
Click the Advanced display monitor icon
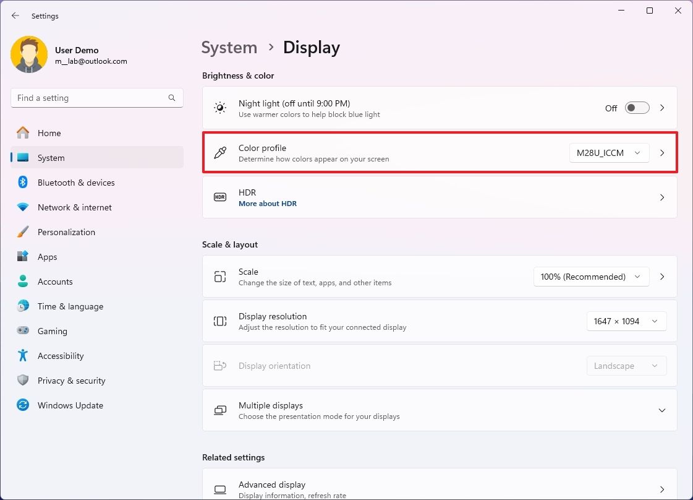point(219,489)
